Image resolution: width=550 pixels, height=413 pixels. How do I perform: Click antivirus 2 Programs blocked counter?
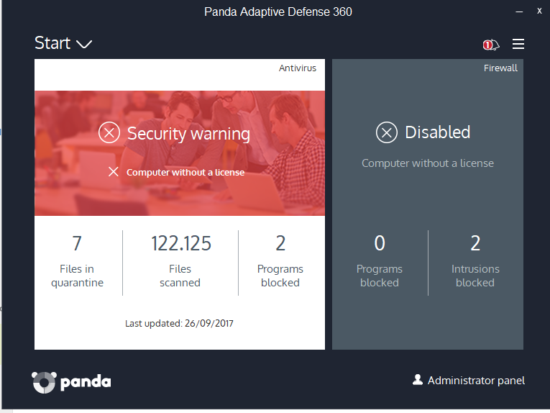tap(280, 261)
